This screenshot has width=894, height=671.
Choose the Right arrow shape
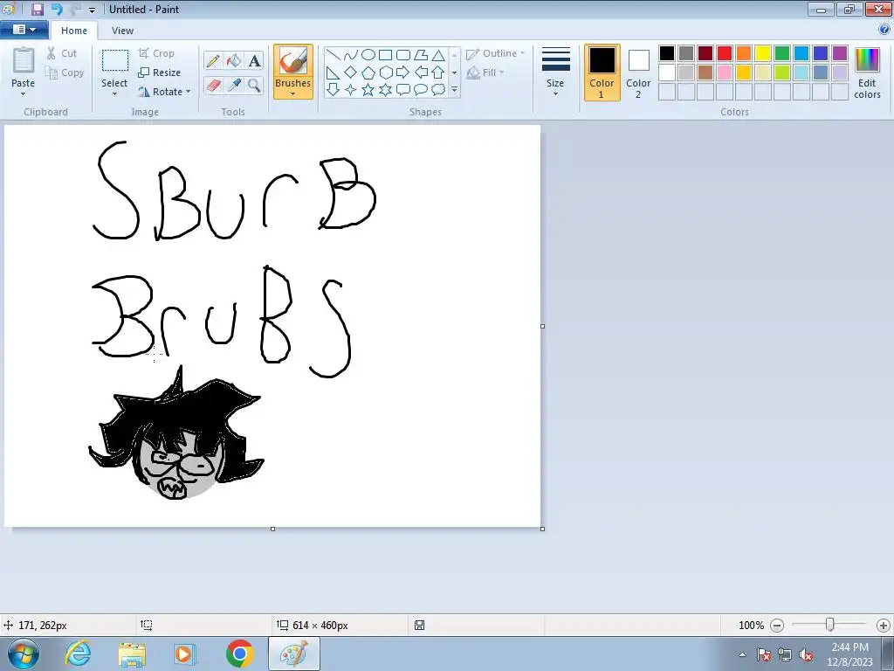click(403, 73)
